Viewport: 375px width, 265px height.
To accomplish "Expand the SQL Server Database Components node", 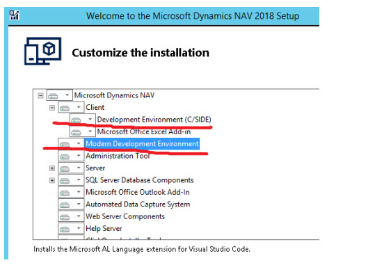I will click(x=52, y=180).
